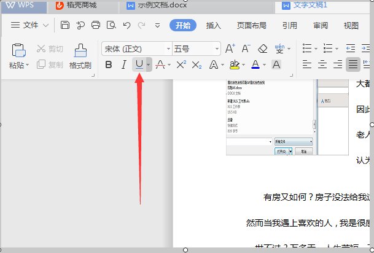Click text line starting 有房又如何
Image resolution: width=374 pixels, height=253 pixels.
click(316, 197)
